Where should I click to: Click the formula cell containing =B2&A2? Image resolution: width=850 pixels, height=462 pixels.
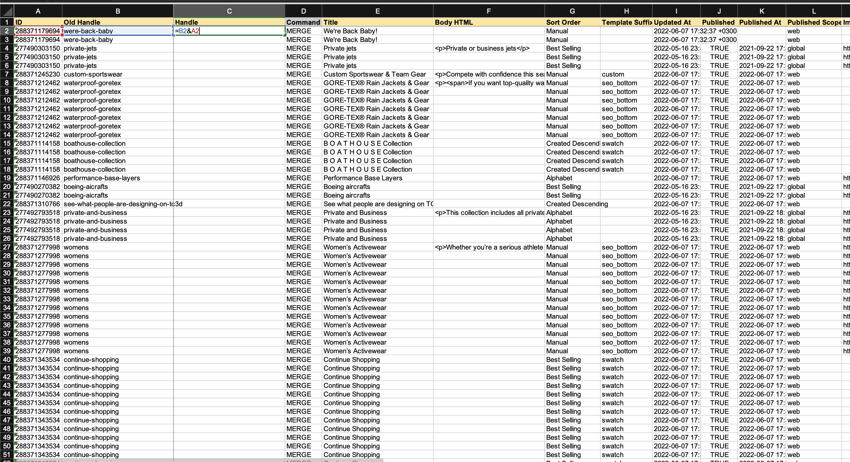tap(229, 31)
